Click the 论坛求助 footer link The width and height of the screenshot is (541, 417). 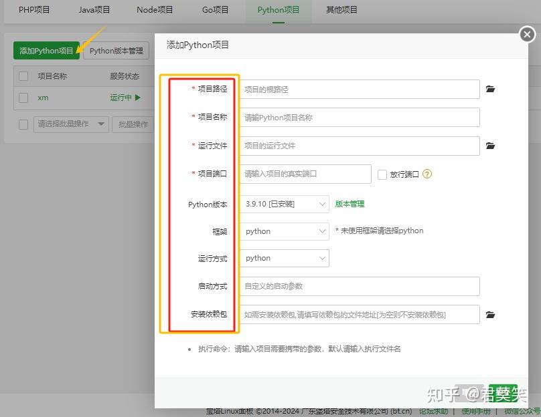pos(434,412)
